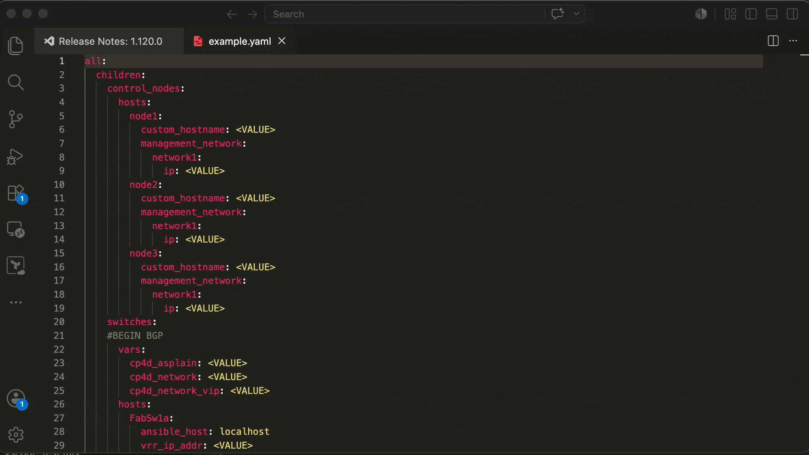The image size is (809, 455).
Task: Click the 'all:' key on line 1
Action: 95,61
